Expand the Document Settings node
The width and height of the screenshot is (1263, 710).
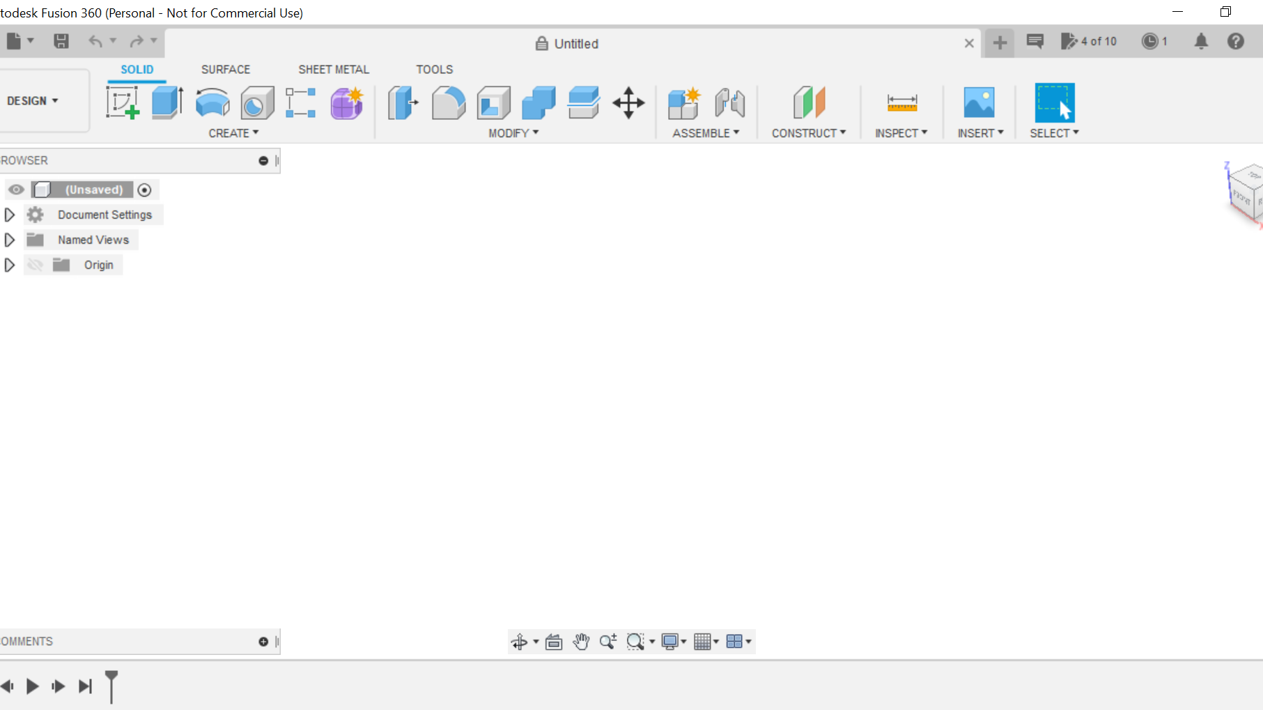pyautogui.click(x=10, y=215)
